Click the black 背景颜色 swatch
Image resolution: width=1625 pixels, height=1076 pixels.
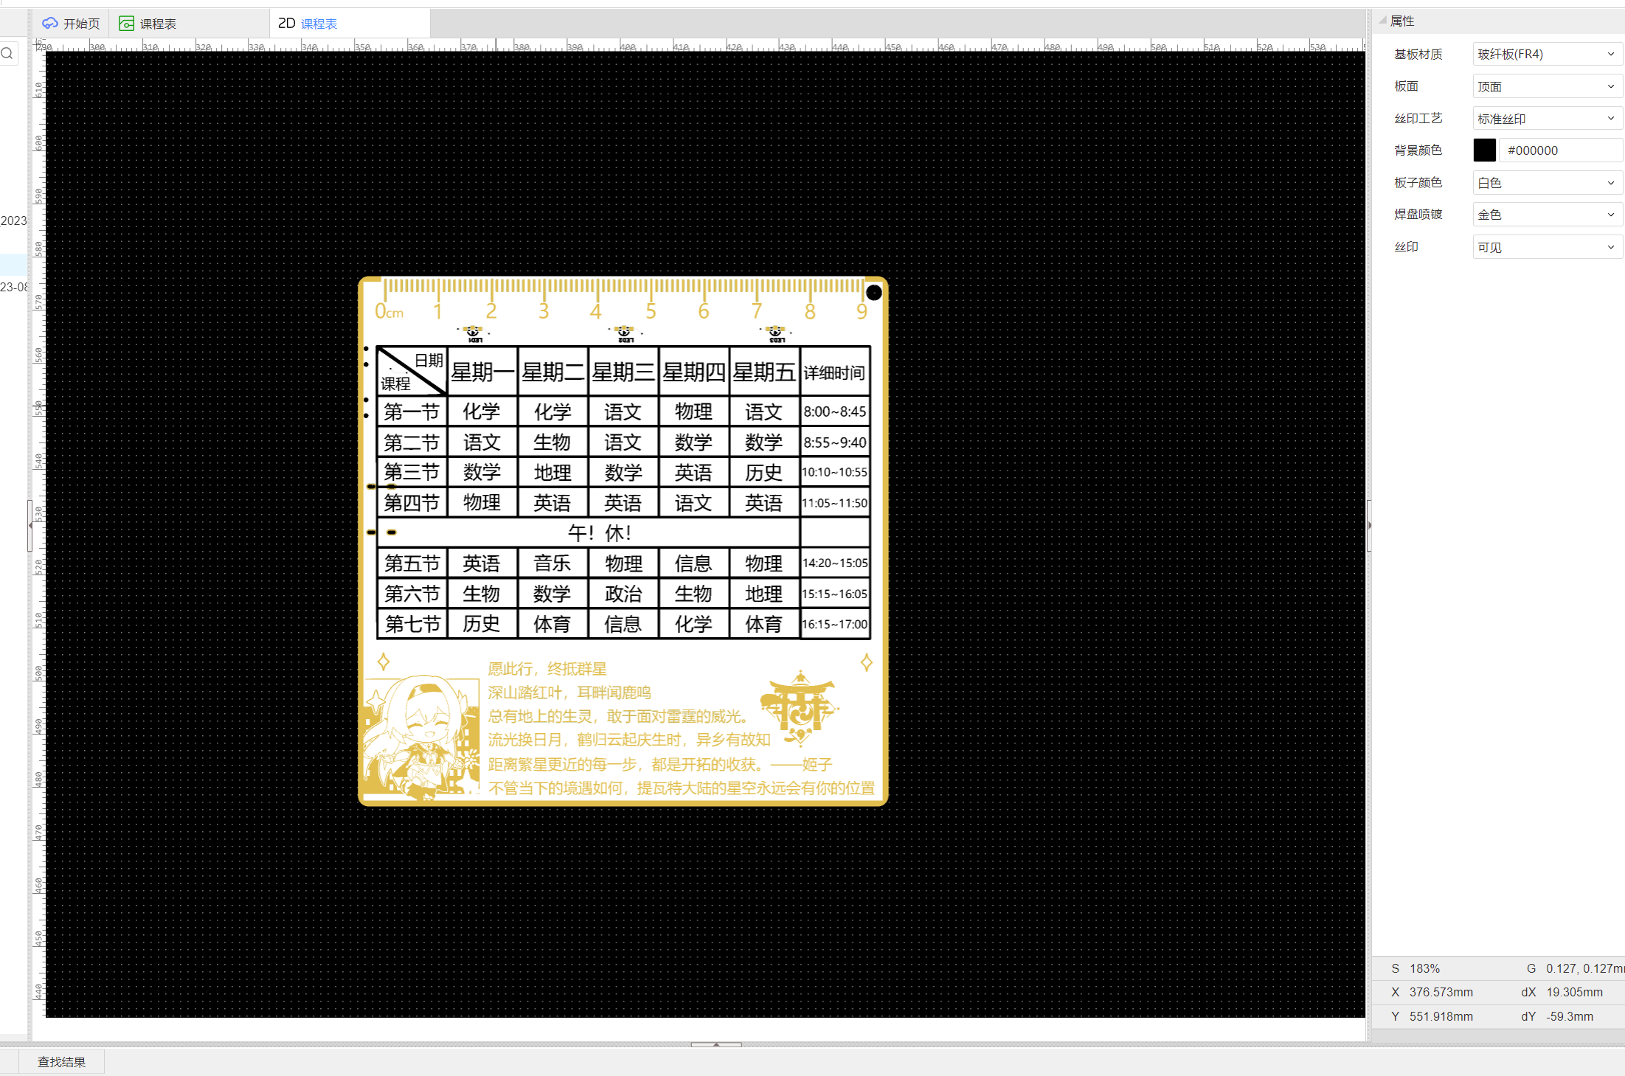coord(1484,150)
